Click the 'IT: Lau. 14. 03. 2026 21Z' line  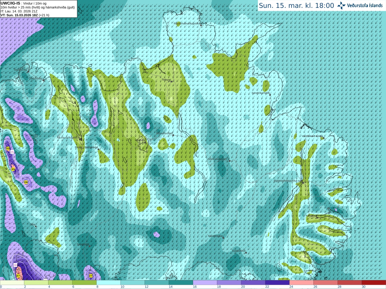click(x=19, y=11)
